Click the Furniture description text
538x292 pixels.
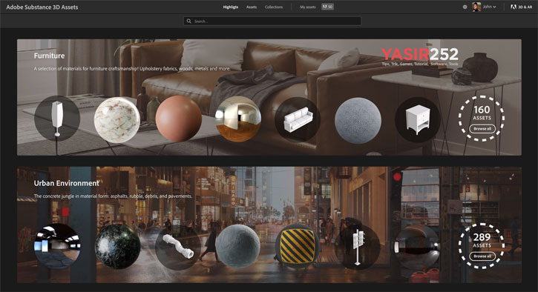coord(132,68)
